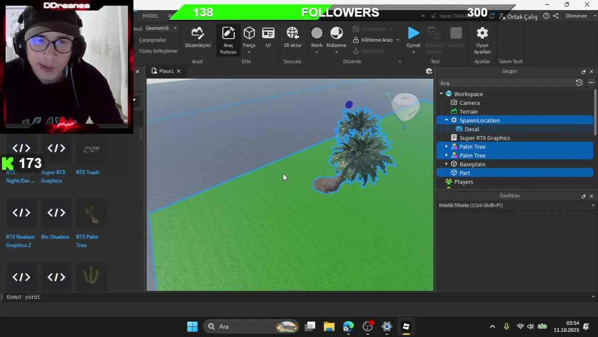Open Explorer more options menu
The height and width of the screenshot is (337, 598).
(591, 82)
